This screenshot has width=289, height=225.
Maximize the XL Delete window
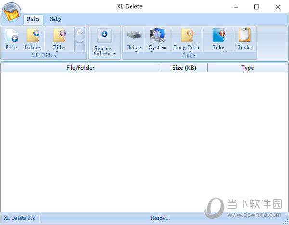[257, 7]
